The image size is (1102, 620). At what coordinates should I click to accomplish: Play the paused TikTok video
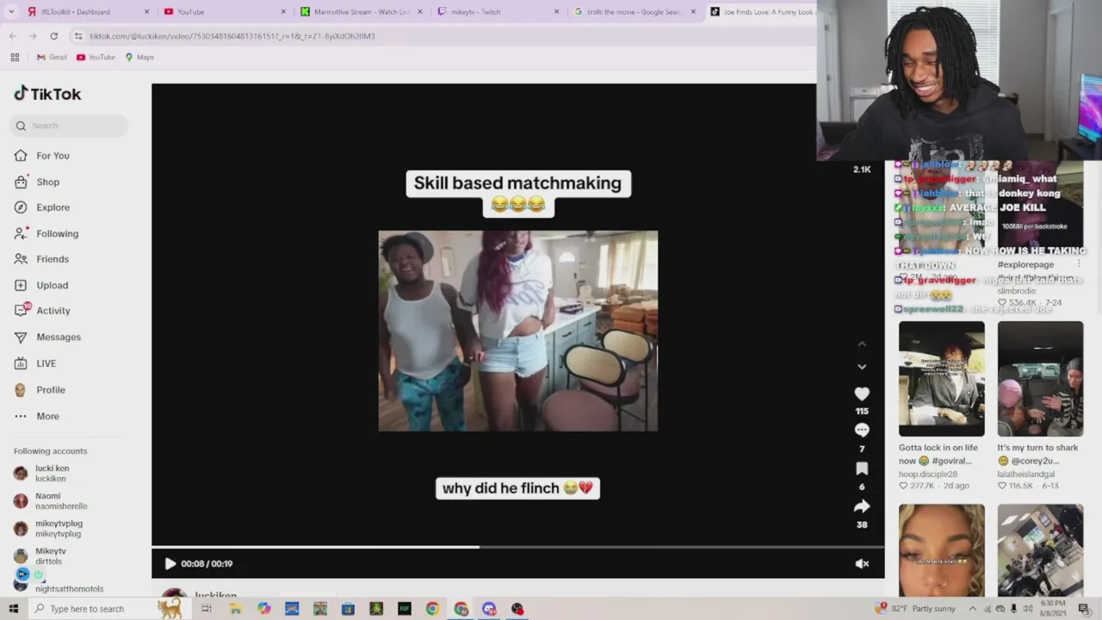point(170,564)
